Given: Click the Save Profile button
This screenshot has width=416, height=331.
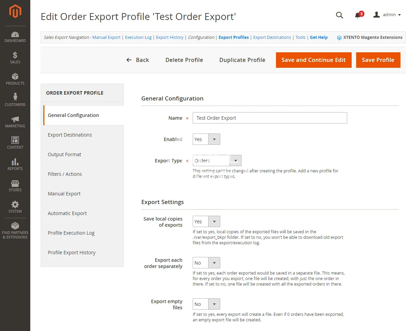Looking at the screenshot, I should coord(378,60).
